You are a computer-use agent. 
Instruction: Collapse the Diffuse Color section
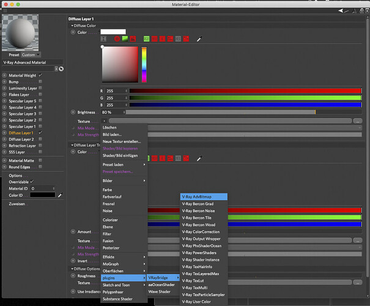click(x=72, y=26)
